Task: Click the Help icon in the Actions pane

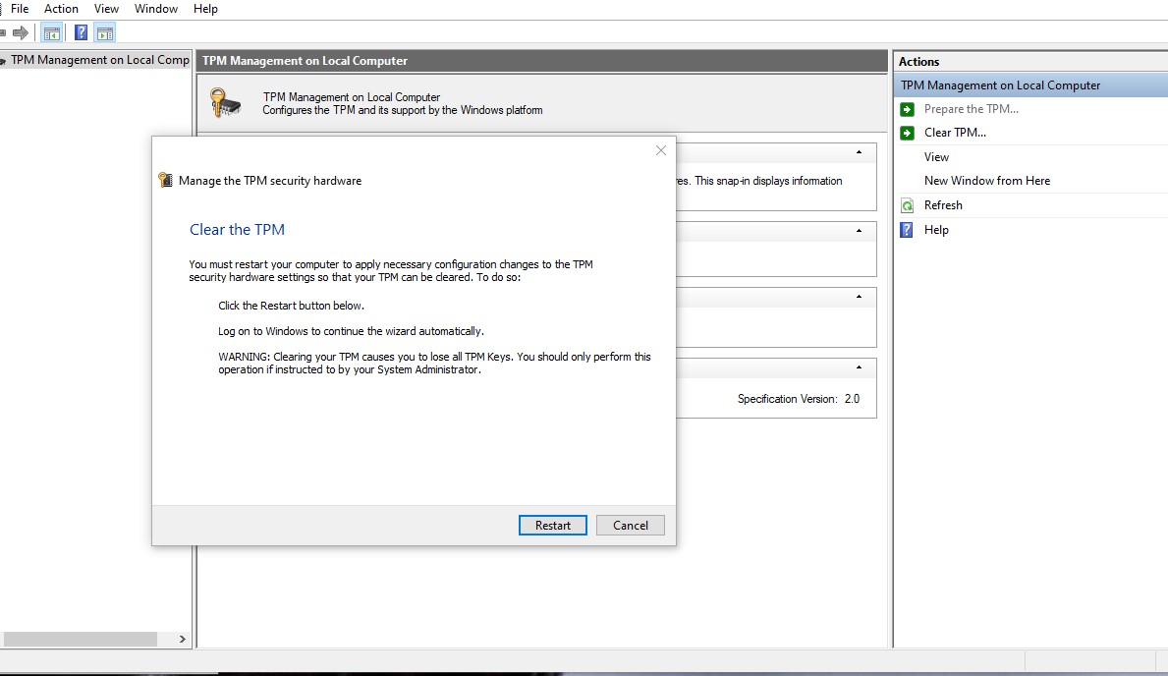Action: click(907, 230)
